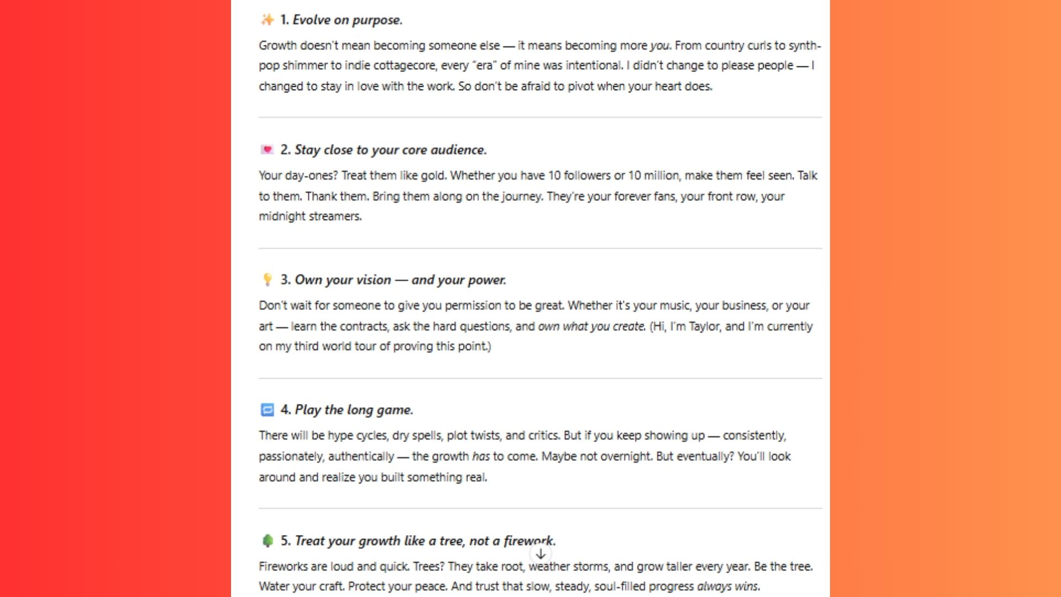Click the heading "3. Own your vision — and your power."
The image size is (1061, 597).
pyautogui.click(x=393, y=280)
